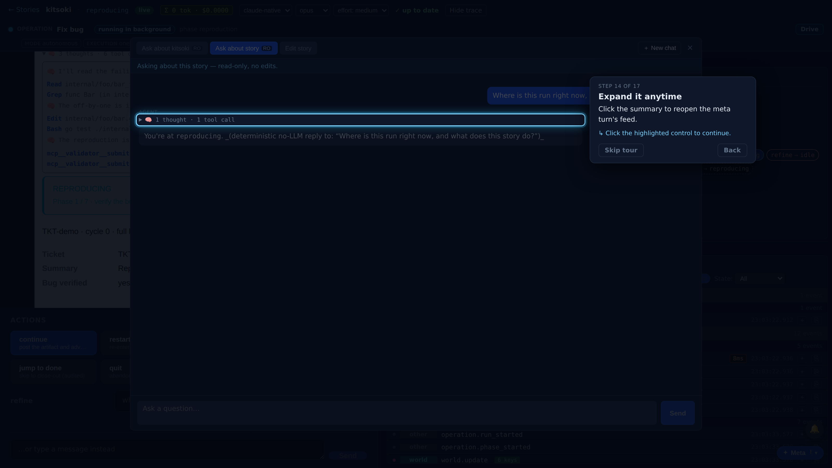Click the MODE autonomous chip
The image size is (832, 468).
coord(51,43)
